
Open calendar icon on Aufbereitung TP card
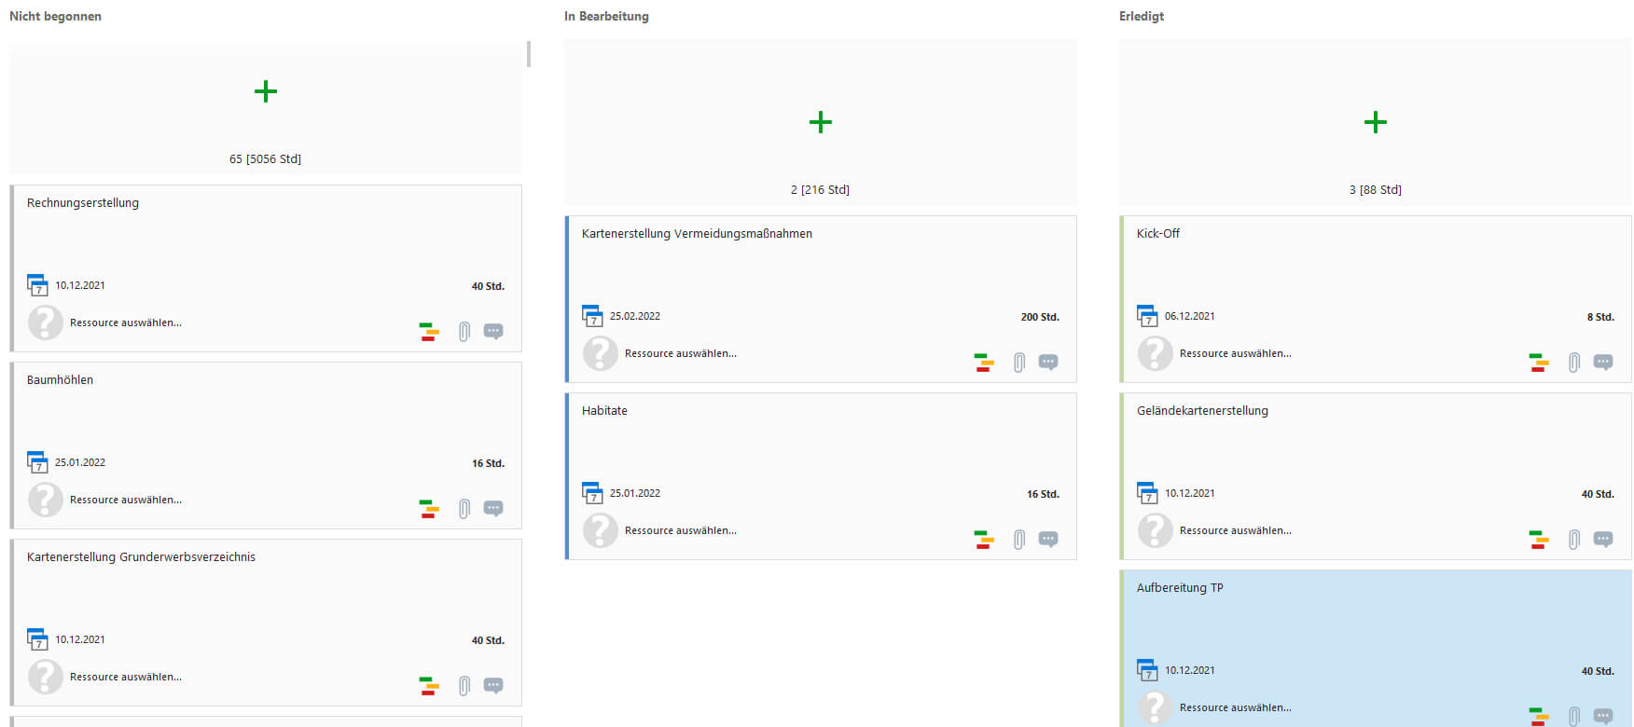point(1147,670)
